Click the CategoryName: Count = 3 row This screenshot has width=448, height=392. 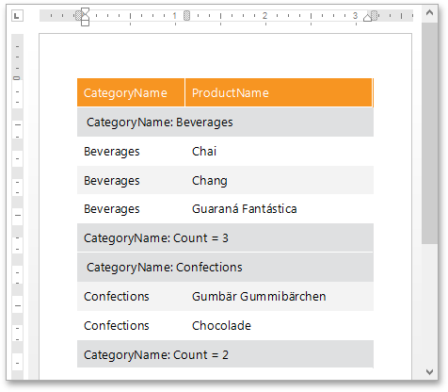click(225, 237)
